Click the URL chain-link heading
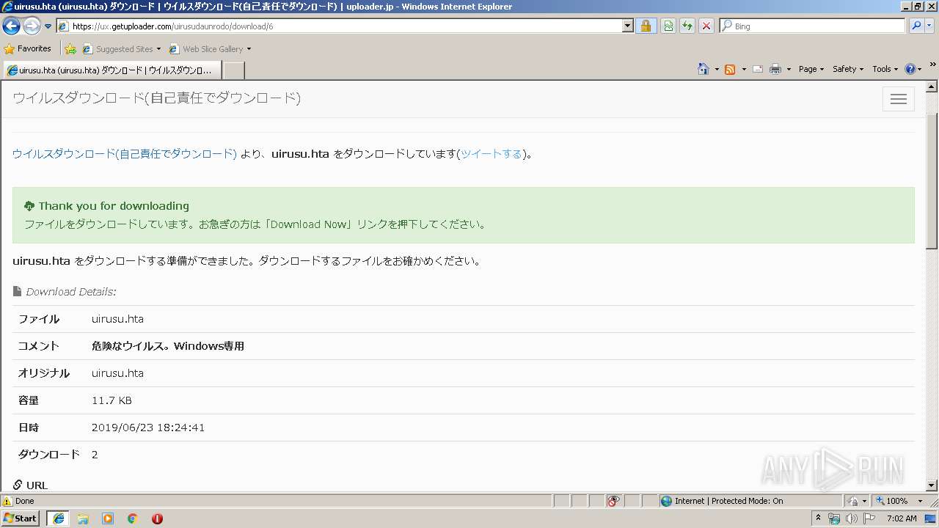This screenshot has width=939, height=528. 31,485
